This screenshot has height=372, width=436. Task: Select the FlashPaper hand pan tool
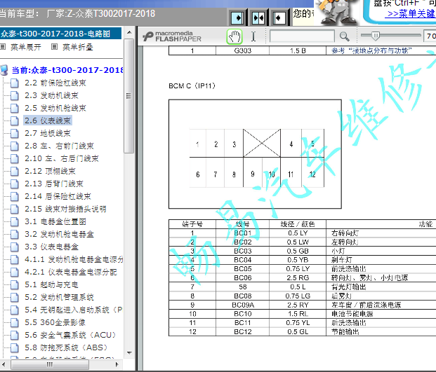click(x=234, y=36)
